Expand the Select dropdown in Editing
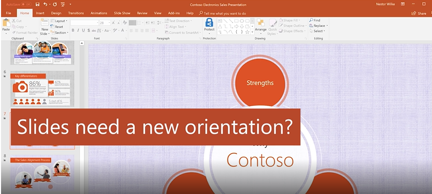The height and width of the screenshot is (194, 432). [x=318, y=31]
